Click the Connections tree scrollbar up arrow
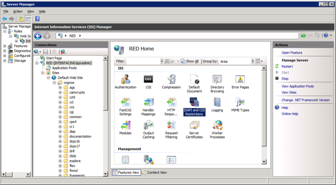This screenshot has width=336, height=185. (106, 58)
